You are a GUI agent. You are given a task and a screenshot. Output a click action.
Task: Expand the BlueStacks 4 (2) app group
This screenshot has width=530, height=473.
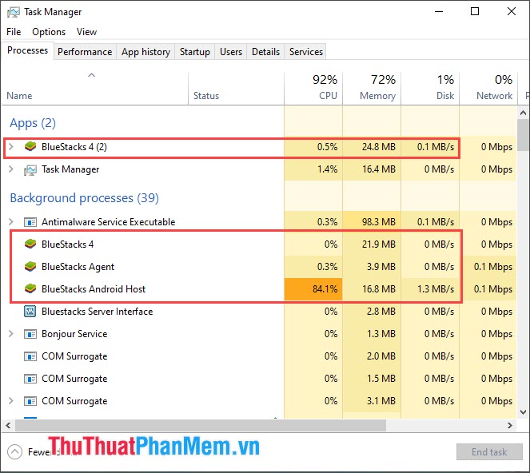pyautogui.click(x=11, y=147)
